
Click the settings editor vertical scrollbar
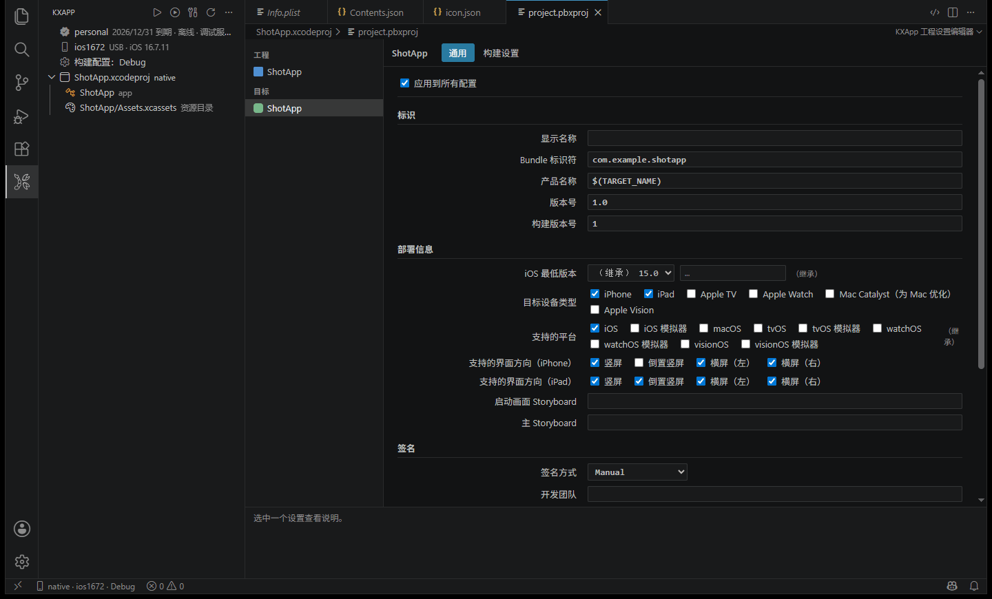[981, 224]
